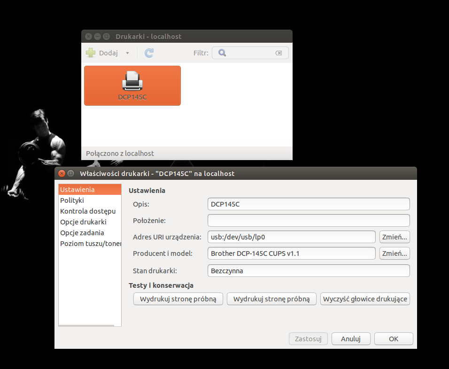Close the Właściwości drukarki dialog
Viewport: 449px width, 369px height.
click(x=62, y=173)
